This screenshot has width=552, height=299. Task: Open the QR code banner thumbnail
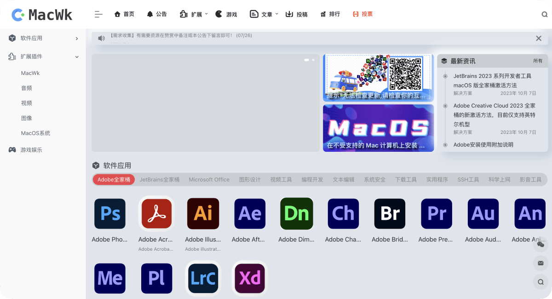point(378,78)
